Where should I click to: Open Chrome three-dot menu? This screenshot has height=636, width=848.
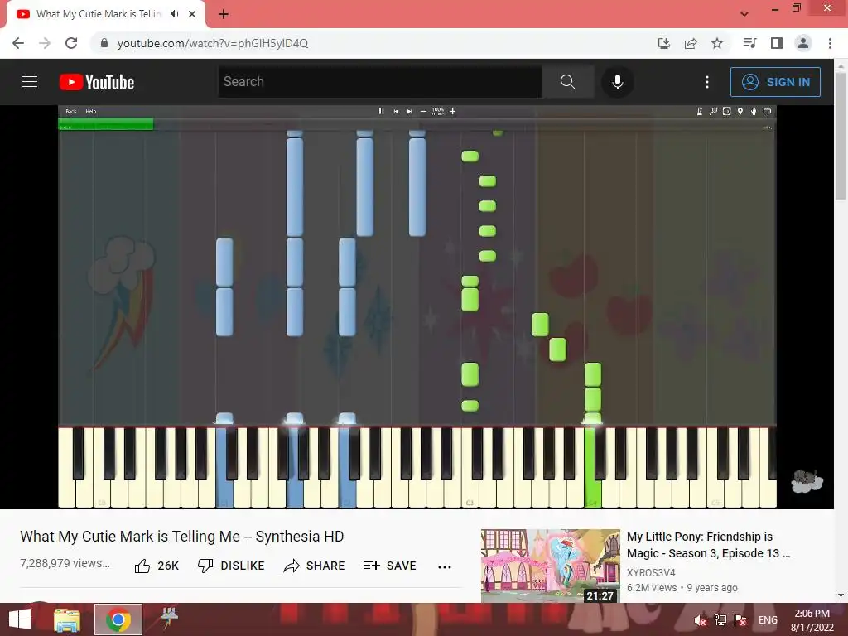(x=830, y=43)
